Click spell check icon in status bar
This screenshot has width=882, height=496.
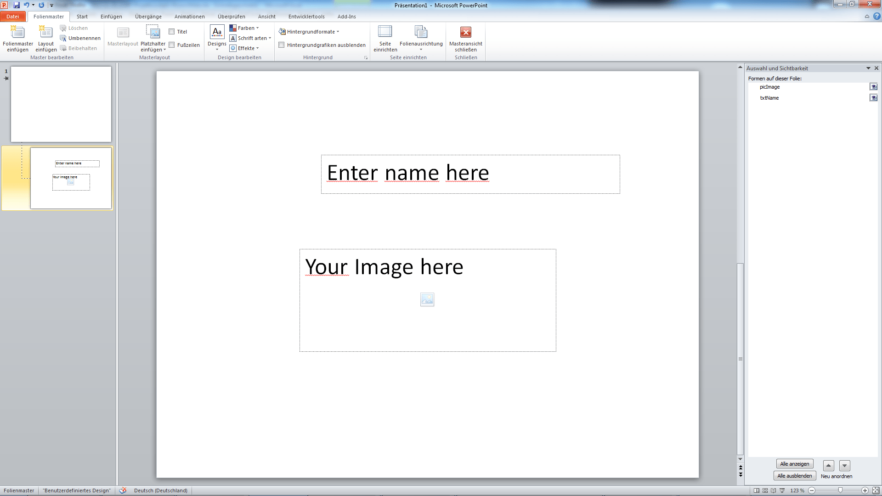[x=123, y=490]
